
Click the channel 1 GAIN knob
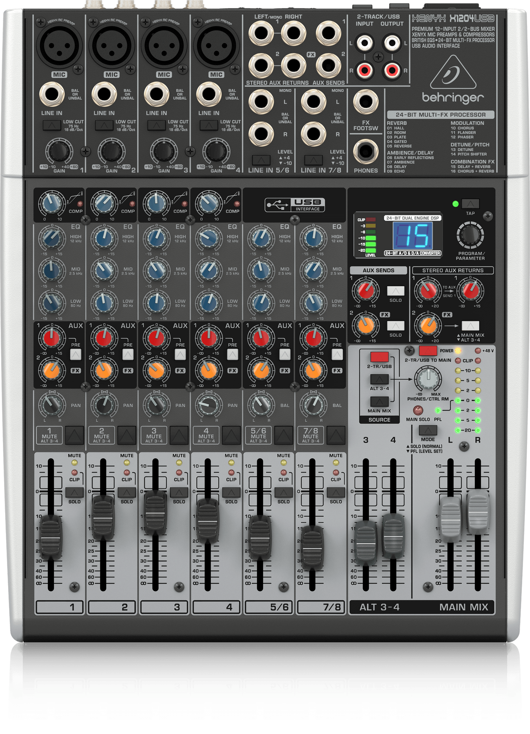[59, 151]
